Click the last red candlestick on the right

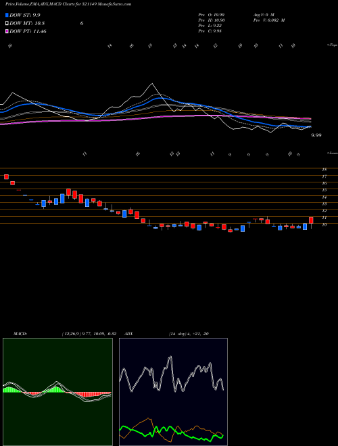coord(311,220)
